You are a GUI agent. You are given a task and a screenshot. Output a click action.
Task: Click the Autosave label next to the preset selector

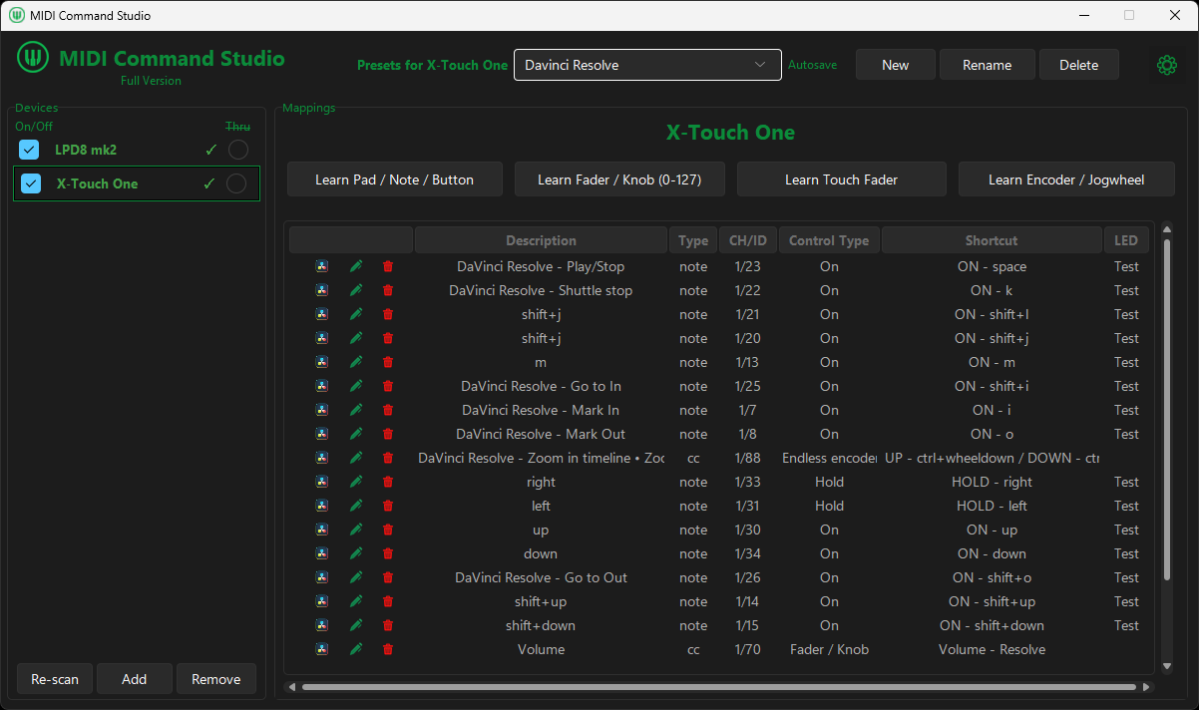(812, 65)
